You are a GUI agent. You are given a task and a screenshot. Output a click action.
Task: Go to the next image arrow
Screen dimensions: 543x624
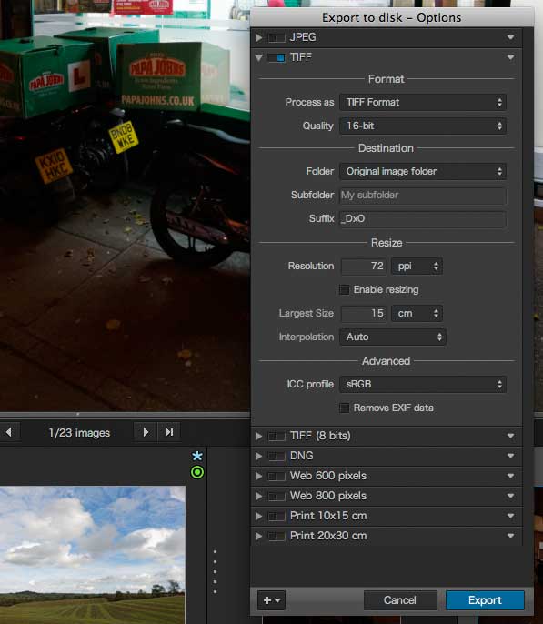(146, 432)
